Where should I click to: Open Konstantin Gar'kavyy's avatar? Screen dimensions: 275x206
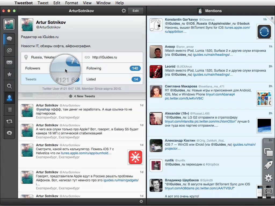click(156, 25)
